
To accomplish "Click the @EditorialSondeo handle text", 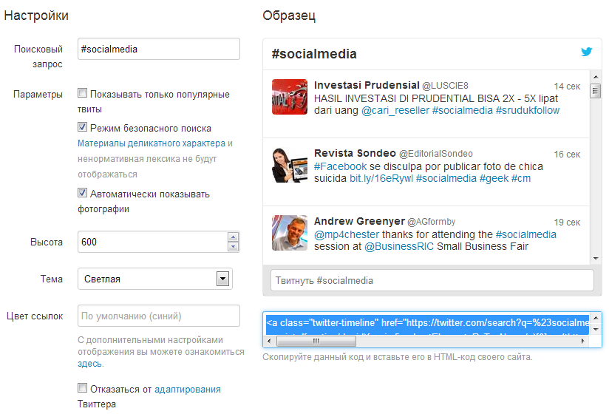I will (x=436, y=154).
